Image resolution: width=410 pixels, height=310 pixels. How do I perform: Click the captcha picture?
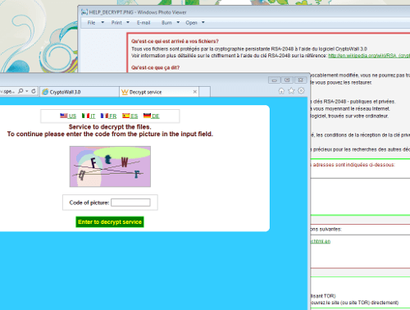[x=110, y=166]
